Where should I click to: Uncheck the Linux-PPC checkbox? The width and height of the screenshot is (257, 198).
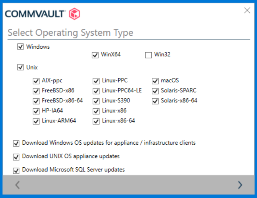96,81
